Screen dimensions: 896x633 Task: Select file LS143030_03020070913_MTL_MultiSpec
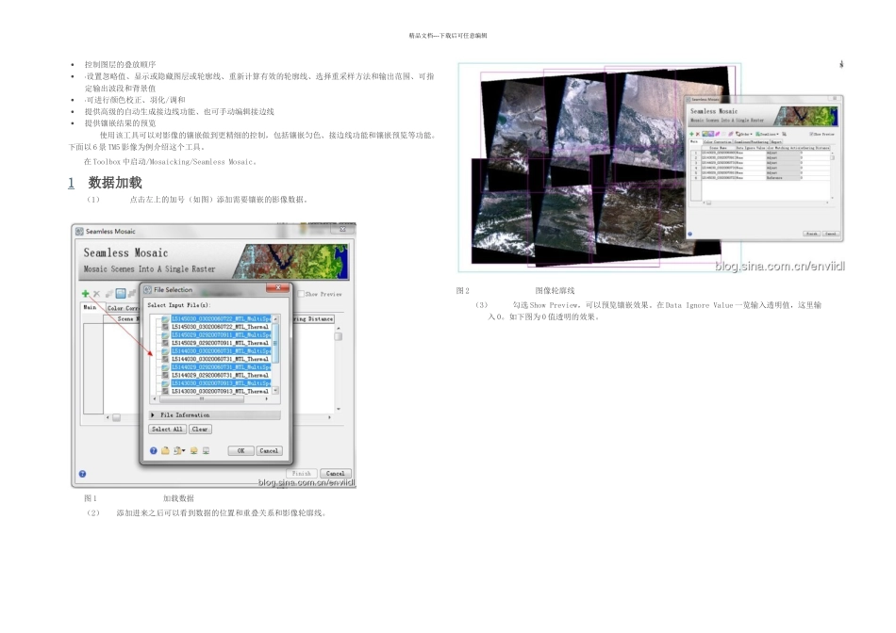click(x=221, y=383)
